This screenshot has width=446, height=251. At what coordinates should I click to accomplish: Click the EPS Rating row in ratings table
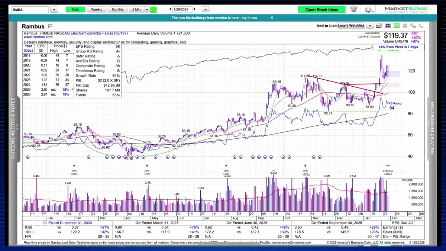tap(98, 47)
